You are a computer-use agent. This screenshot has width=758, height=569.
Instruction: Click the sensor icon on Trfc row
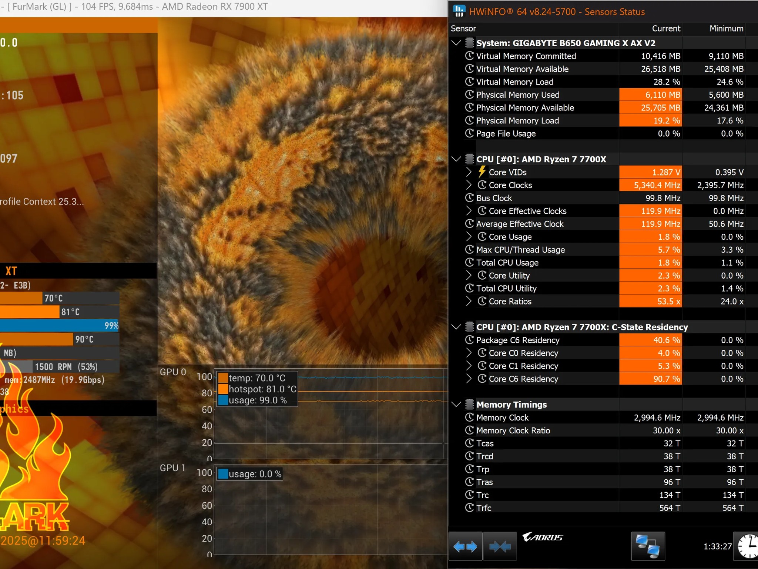(469, 508)
